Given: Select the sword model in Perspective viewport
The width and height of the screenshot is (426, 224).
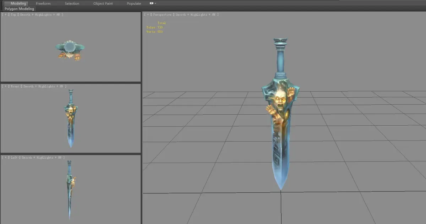Looking at the screenshot, I should tap(280, 114).
